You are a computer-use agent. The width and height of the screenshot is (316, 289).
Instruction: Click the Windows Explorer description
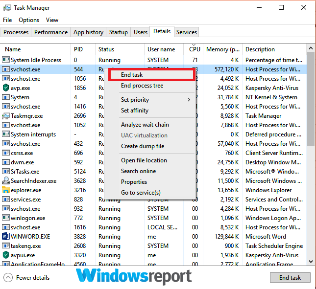(268, 190)
